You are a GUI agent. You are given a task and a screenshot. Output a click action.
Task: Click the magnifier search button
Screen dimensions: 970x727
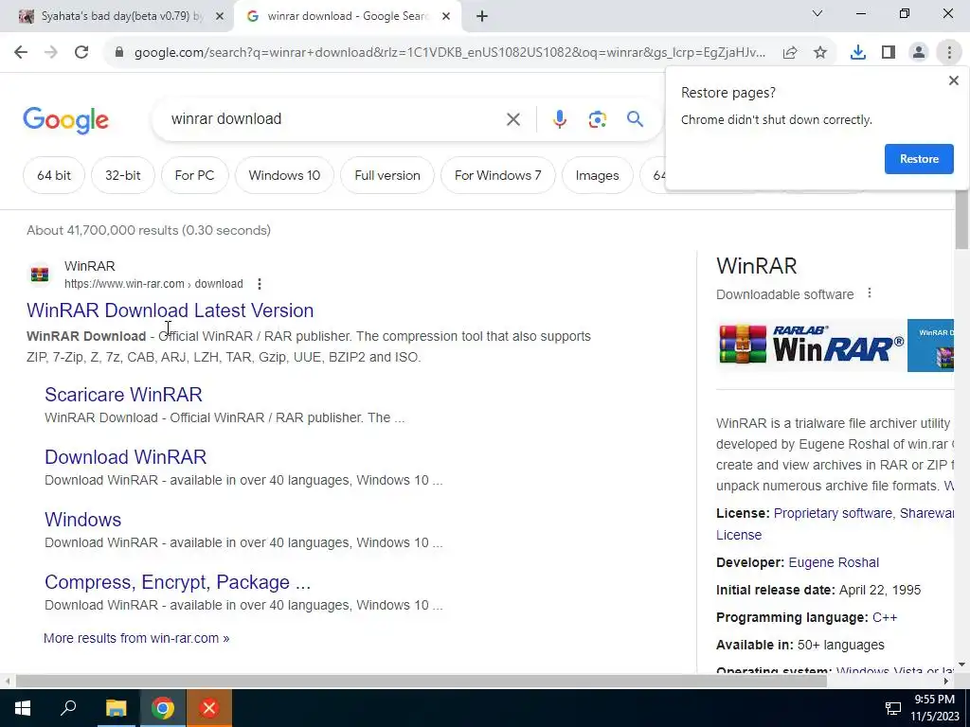pyautogui.click(x=635, y=118)
